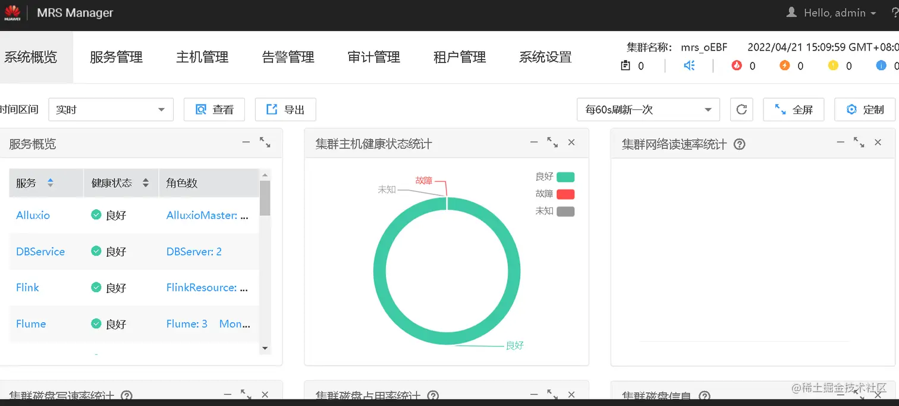Image resolution: width=899 pixels, height=406 pixels.
Task: Click Flink's 良好 health status text
Action: 116,288
